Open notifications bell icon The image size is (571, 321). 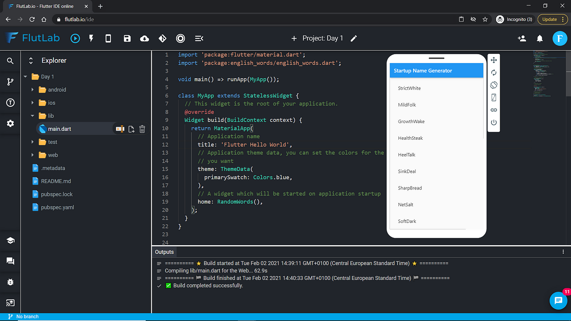coord(540,38)
